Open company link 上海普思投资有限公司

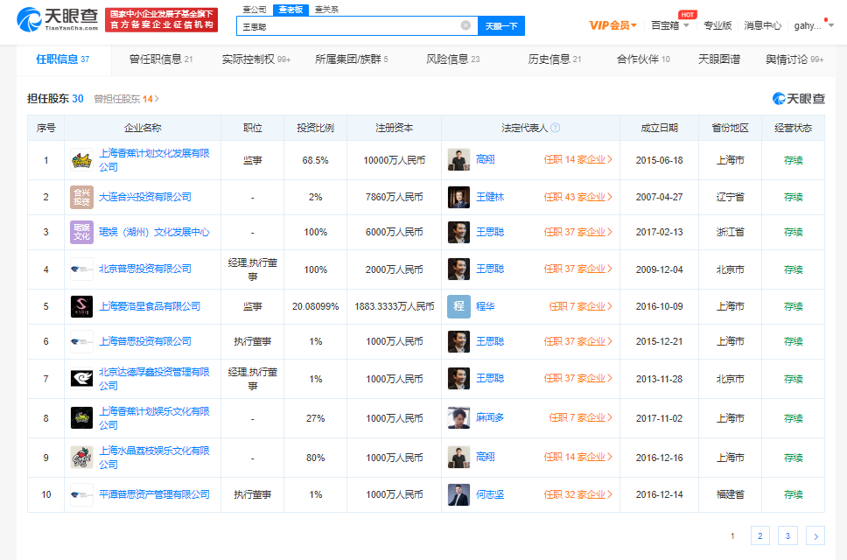pyautogui.click(x=144, y=342)
